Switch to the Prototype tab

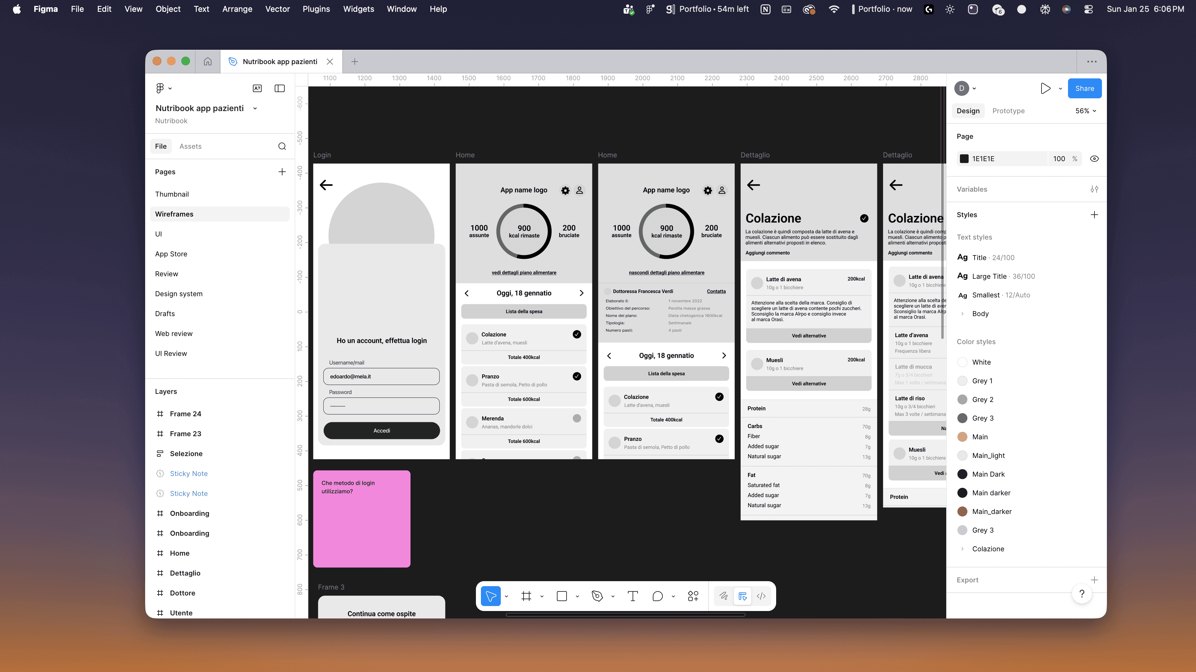point(1008,111)
